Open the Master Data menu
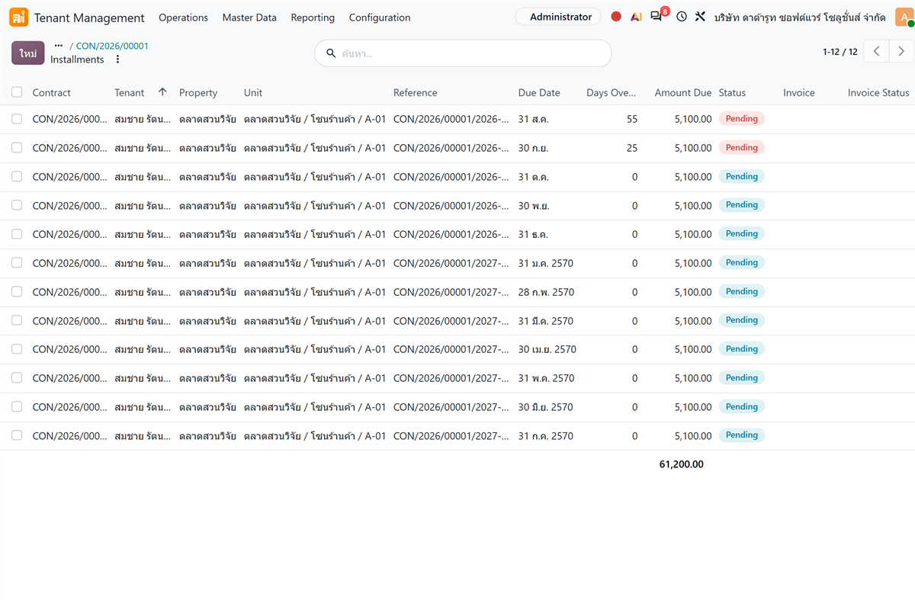The image size is (915, 600). [249, 18]
